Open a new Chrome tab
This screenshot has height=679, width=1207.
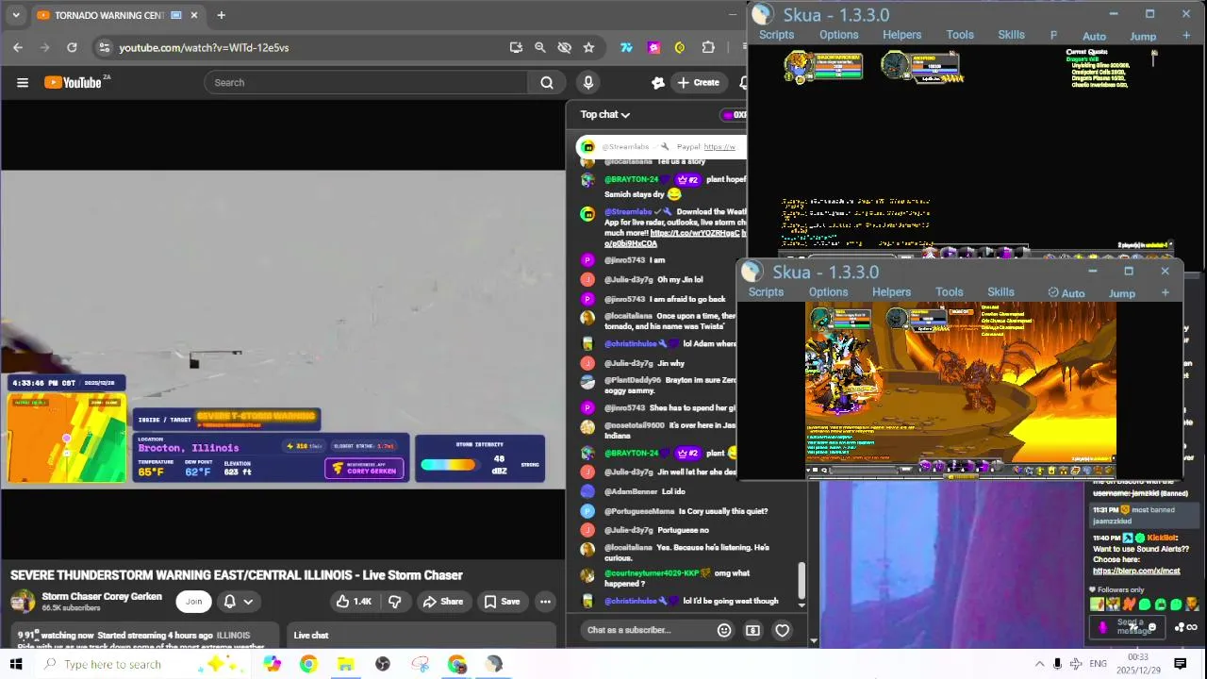click(x=221, y=15)
